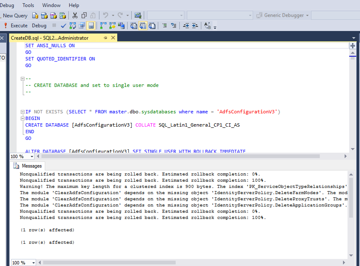Image resolution: width=360 pixels, height=266 pixels.
Task: Select the Cut icon on the toolbar
Action: tap(76, 15)
